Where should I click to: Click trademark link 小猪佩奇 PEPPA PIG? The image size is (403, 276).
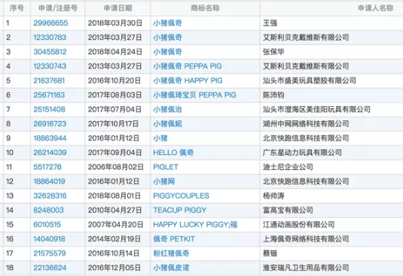coord(188,66)
